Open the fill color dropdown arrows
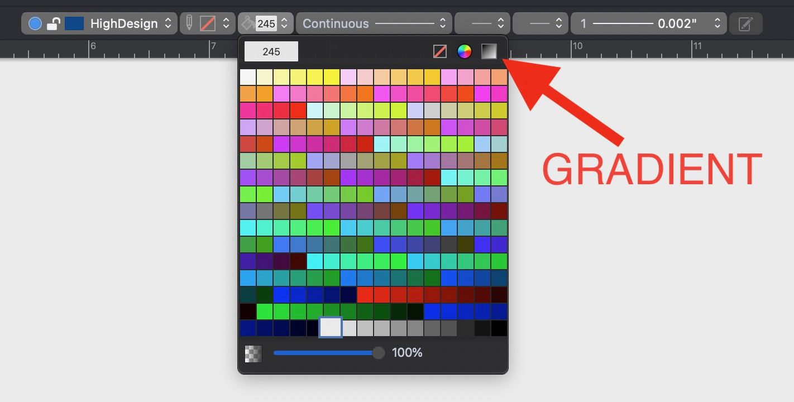794x402 pixels. click(284, 23)
